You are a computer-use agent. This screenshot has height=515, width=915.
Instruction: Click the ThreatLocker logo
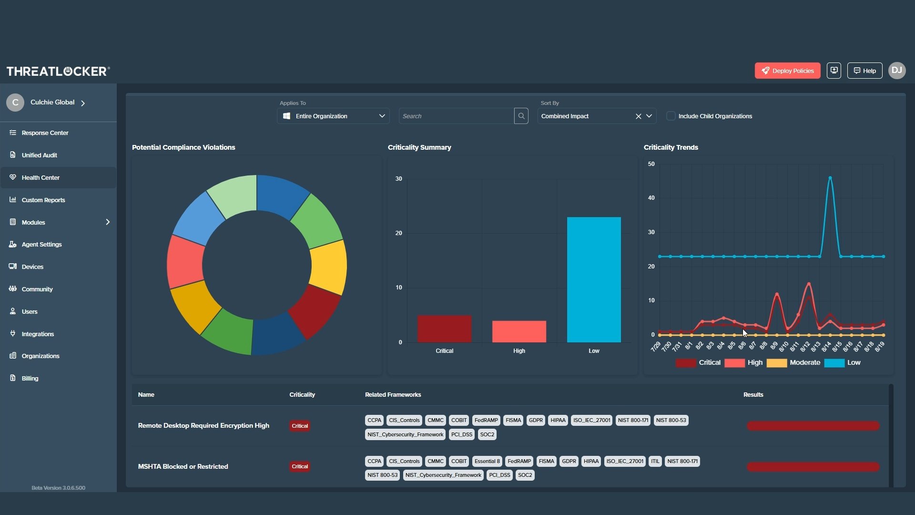[x=58, y=71]
